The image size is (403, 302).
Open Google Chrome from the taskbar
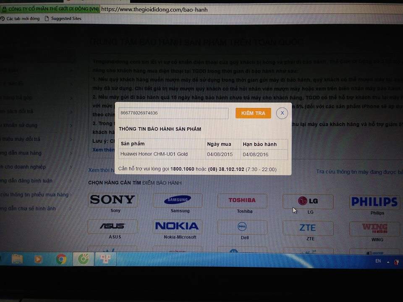click(x=61, y=259)
